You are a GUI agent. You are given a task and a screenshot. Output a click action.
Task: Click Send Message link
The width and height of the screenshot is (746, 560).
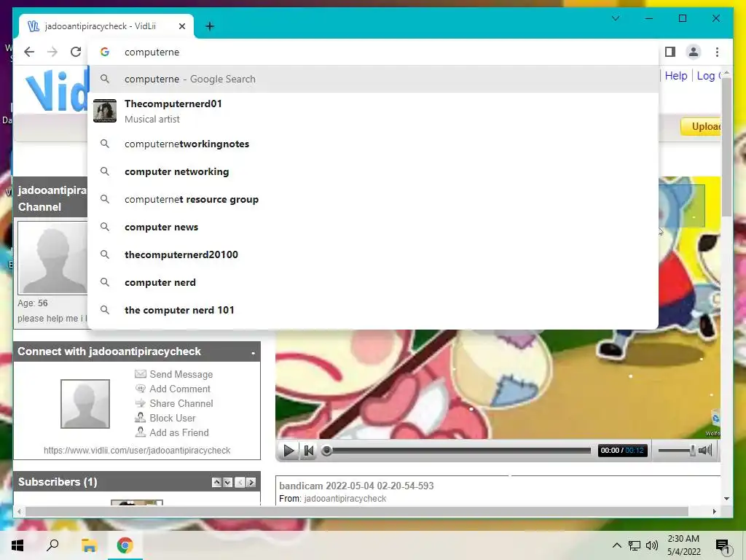coord(181,374)
